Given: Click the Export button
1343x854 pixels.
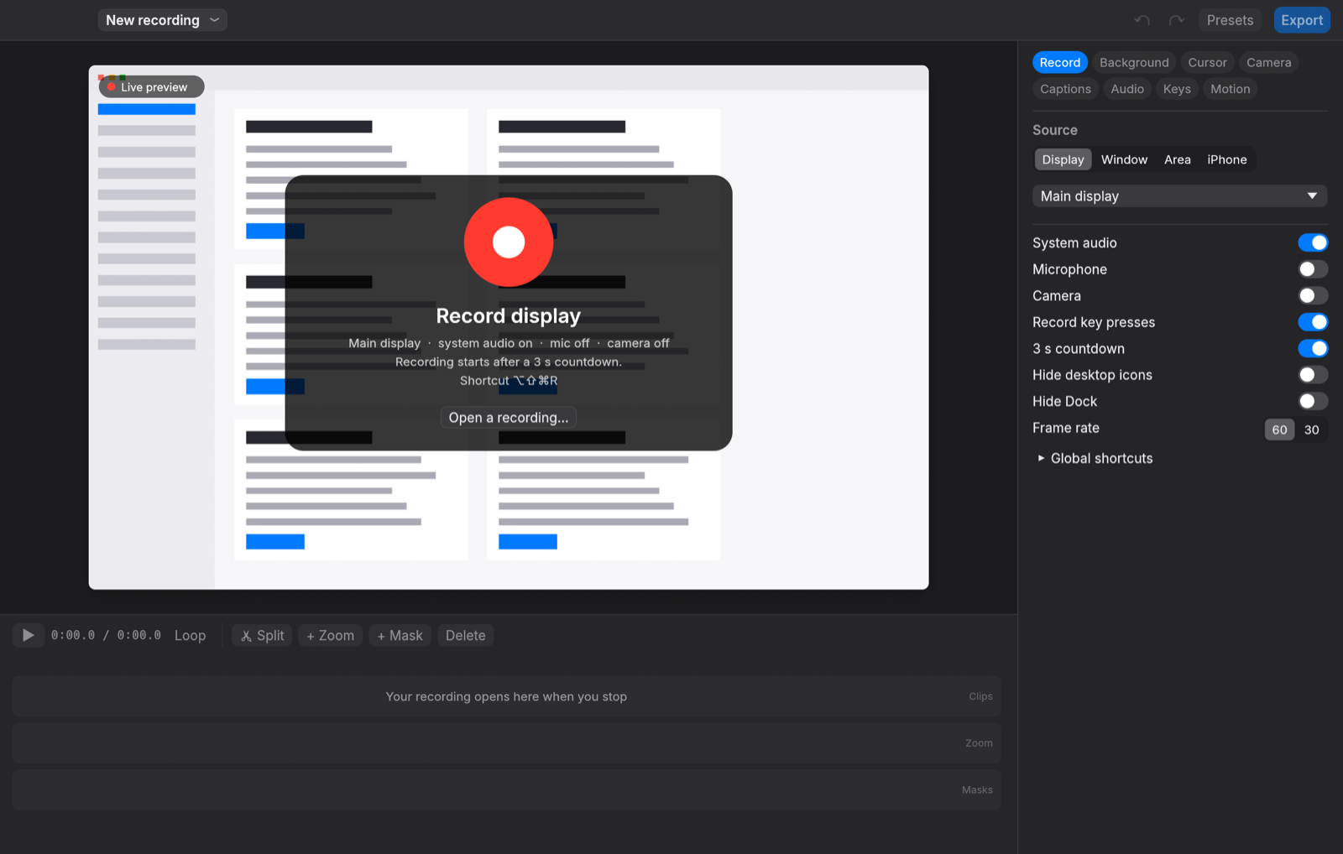Looking at the screenshot, I should coord(1302,20).
